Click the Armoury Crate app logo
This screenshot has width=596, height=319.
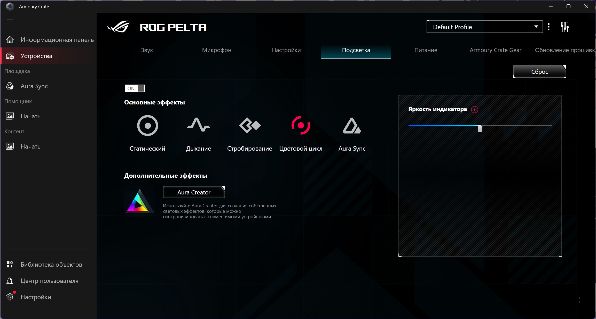click(10, 6)
